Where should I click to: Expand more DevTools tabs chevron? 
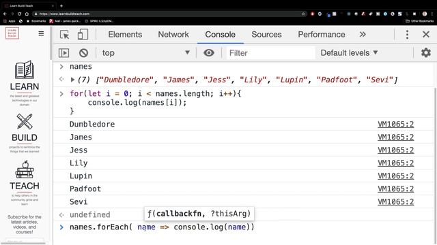[363, 35]
